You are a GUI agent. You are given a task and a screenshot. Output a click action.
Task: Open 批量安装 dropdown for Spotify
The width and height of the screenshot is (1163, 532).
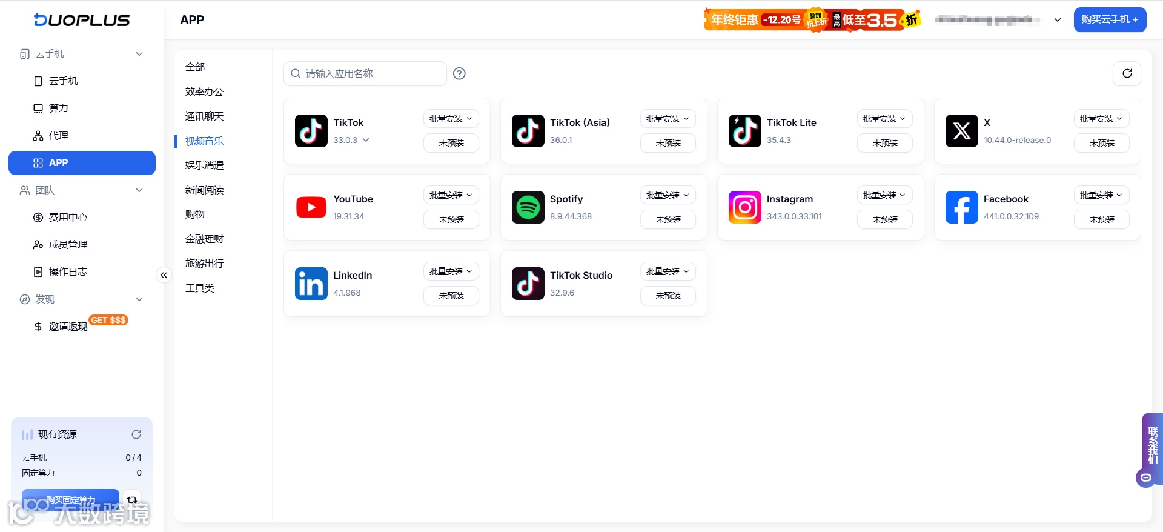[668, 195]
